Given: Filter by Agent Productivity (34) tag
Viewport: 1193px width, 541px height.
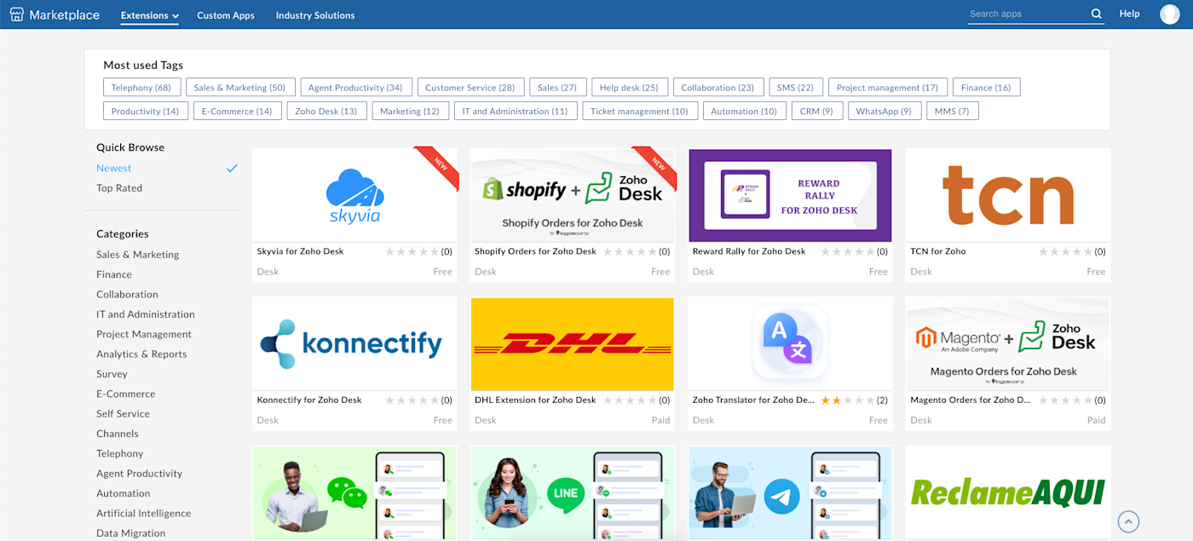Looking at the screenshot, I should [355, 87].
